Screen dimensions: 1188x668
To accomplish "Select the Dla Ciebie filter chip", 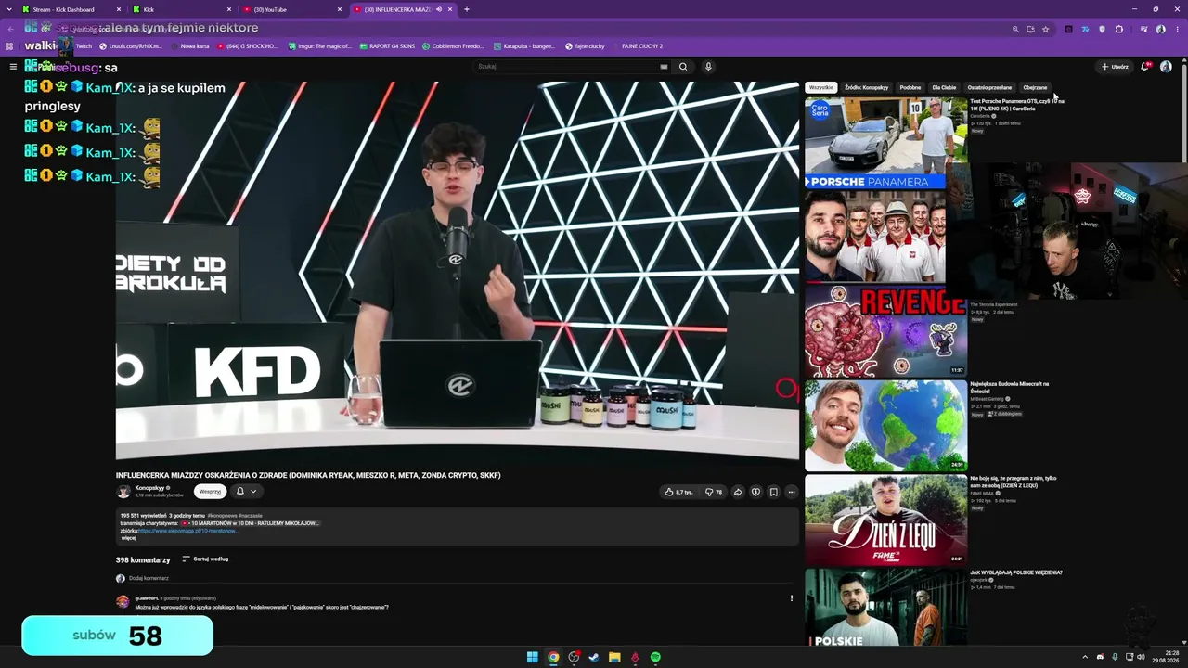I will coord(944,87).
